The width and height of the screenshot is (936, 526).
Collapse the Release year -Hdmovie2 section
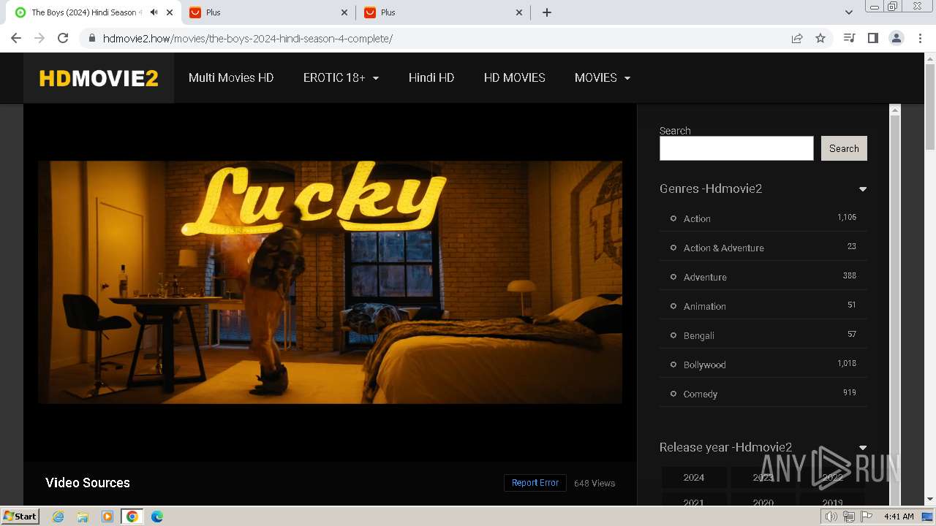(x=863, y=448)
